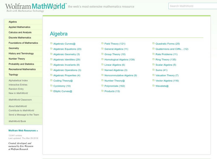Click folder icon beside Quadratic Forms
This screenshot has width=217, height=159.
tap(154, 43)
